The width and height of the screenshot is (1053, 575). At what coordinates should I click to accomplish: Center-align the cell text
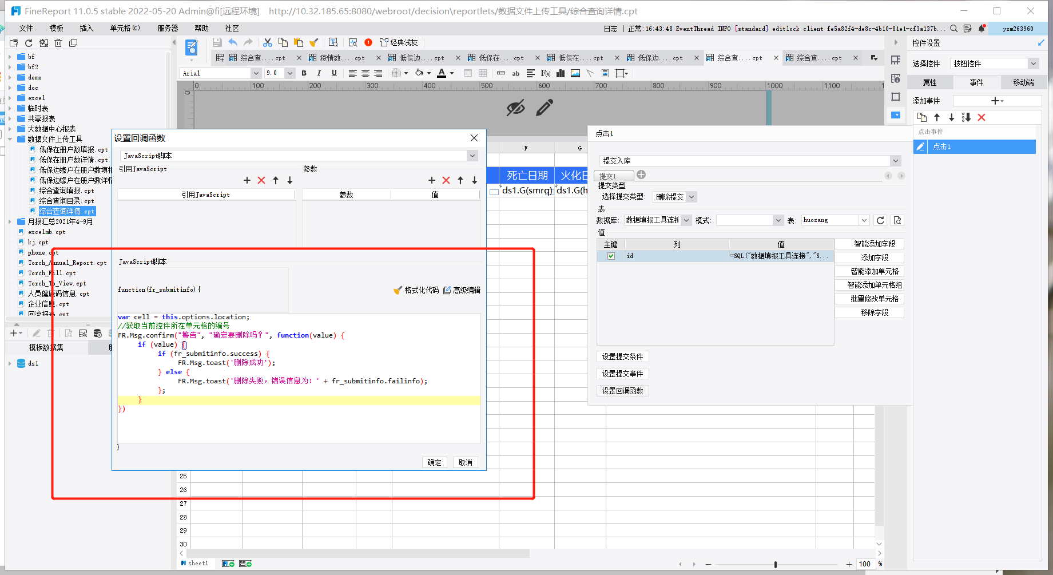click(x=365, y=73)
